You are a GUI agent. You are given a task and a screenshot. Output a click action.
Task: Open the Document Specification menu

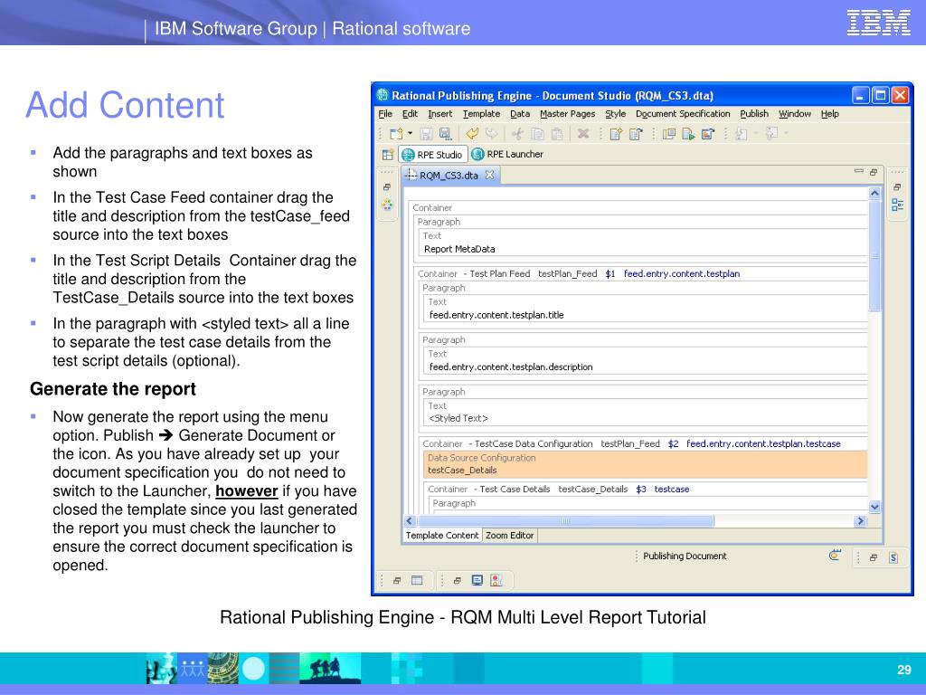tap(683, 113)
